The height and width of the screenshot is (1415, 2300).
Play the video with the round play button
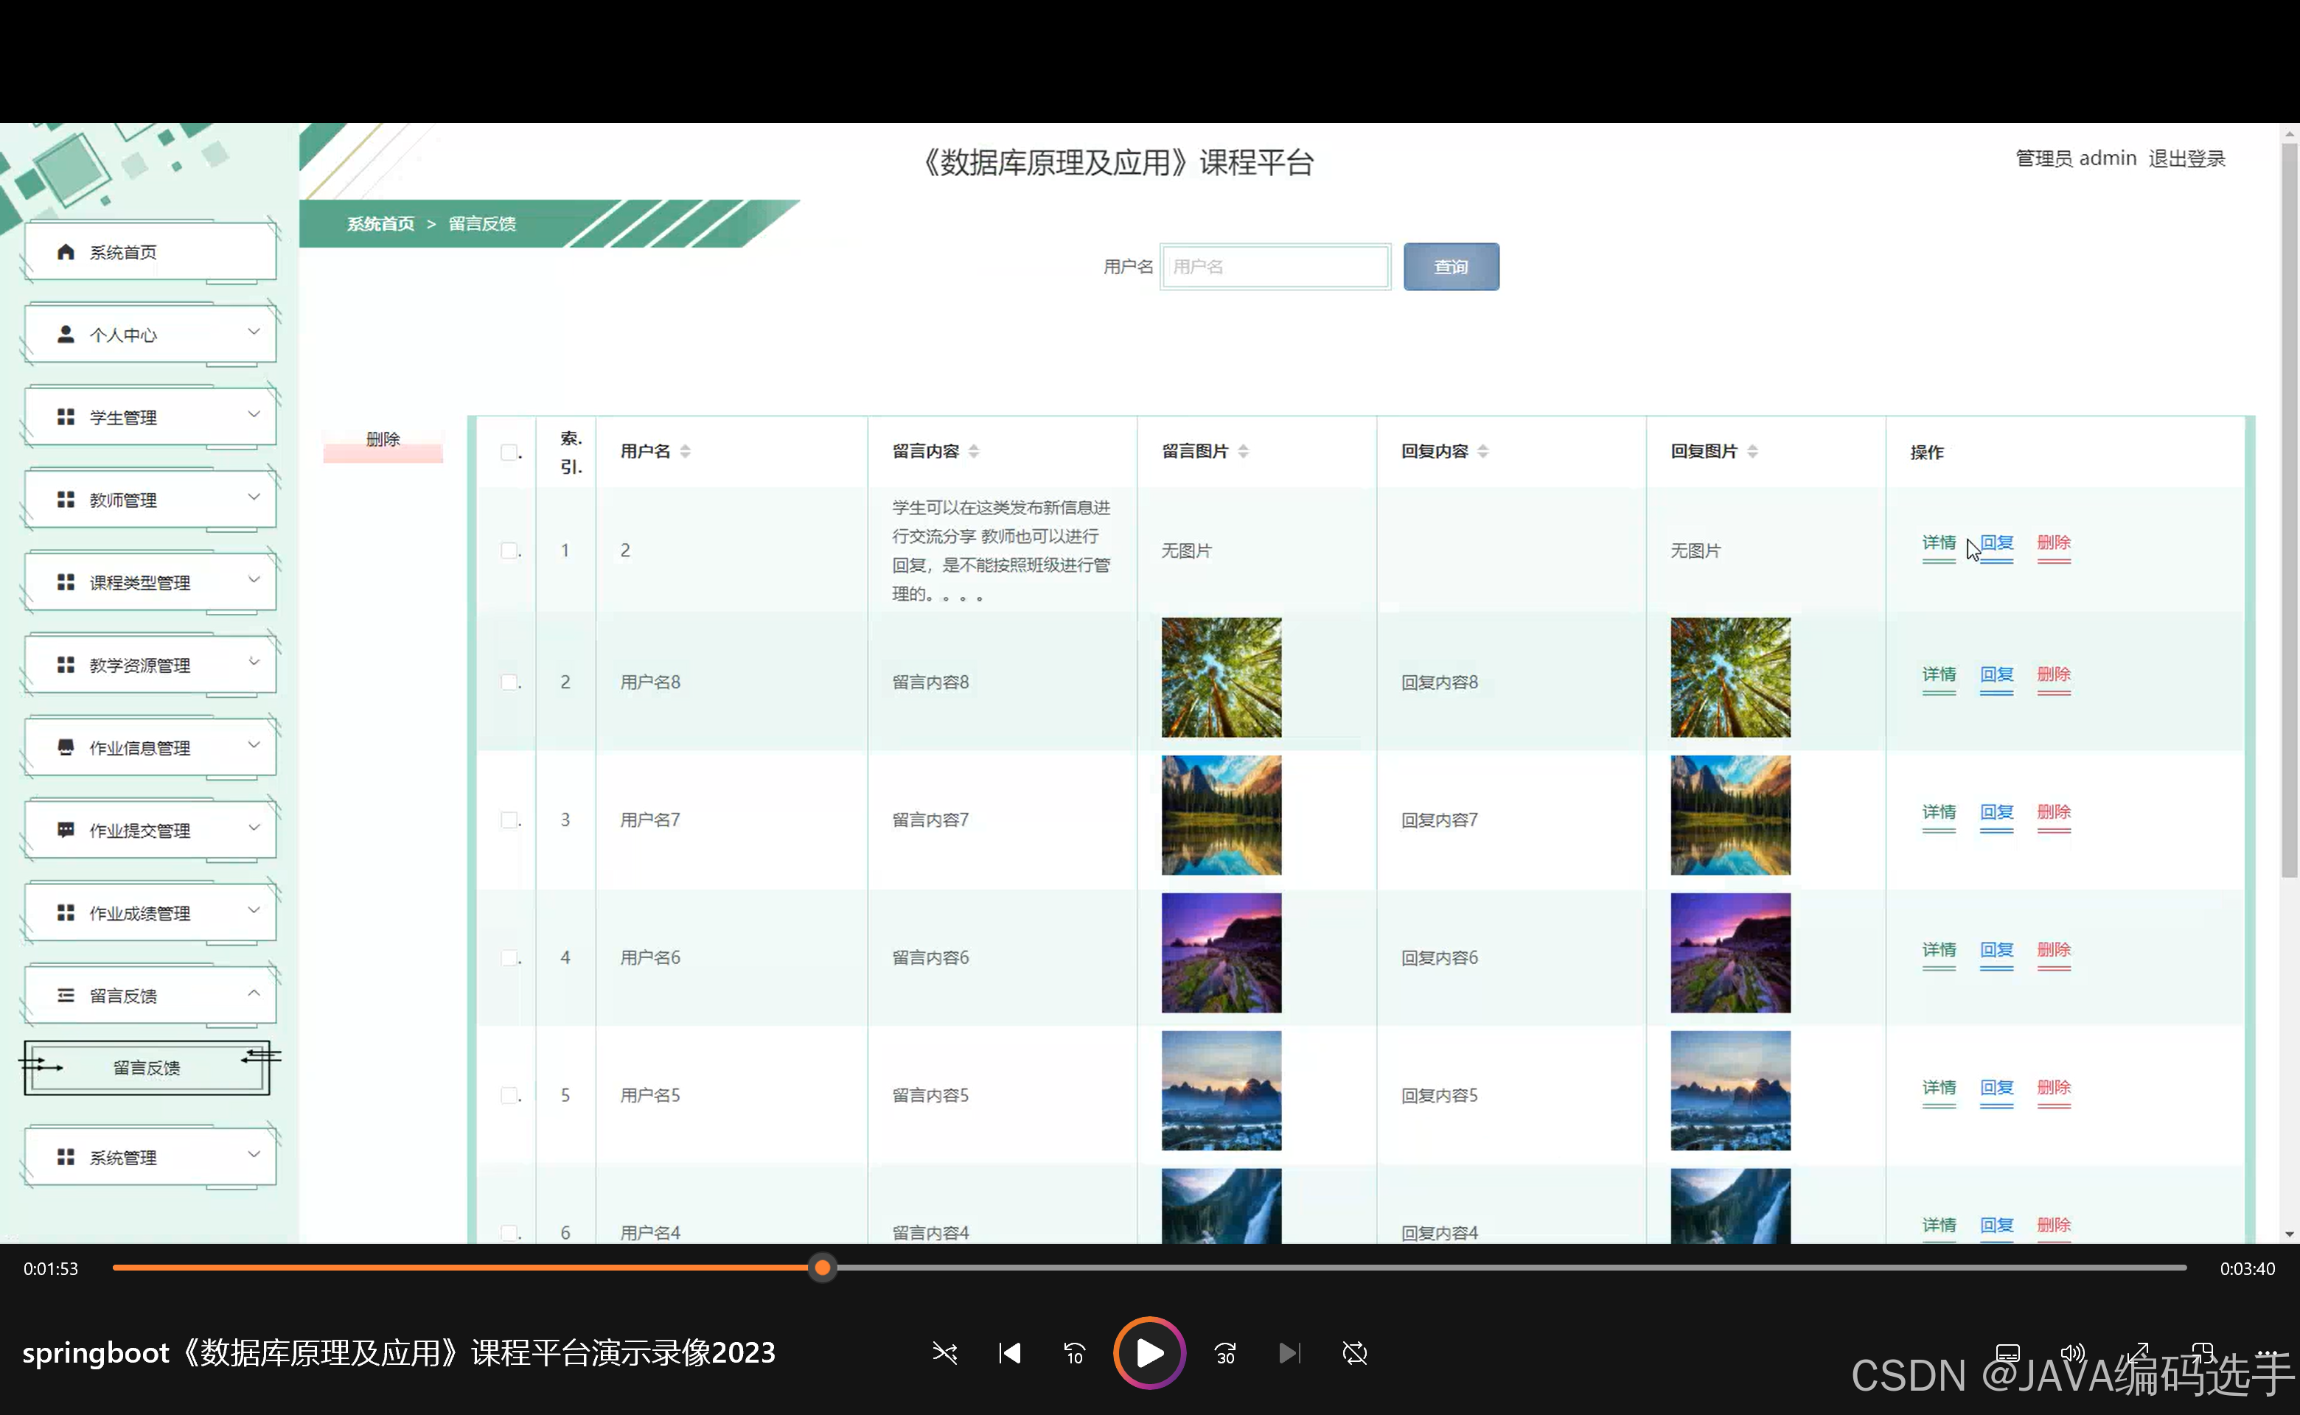(1149, 1353)
